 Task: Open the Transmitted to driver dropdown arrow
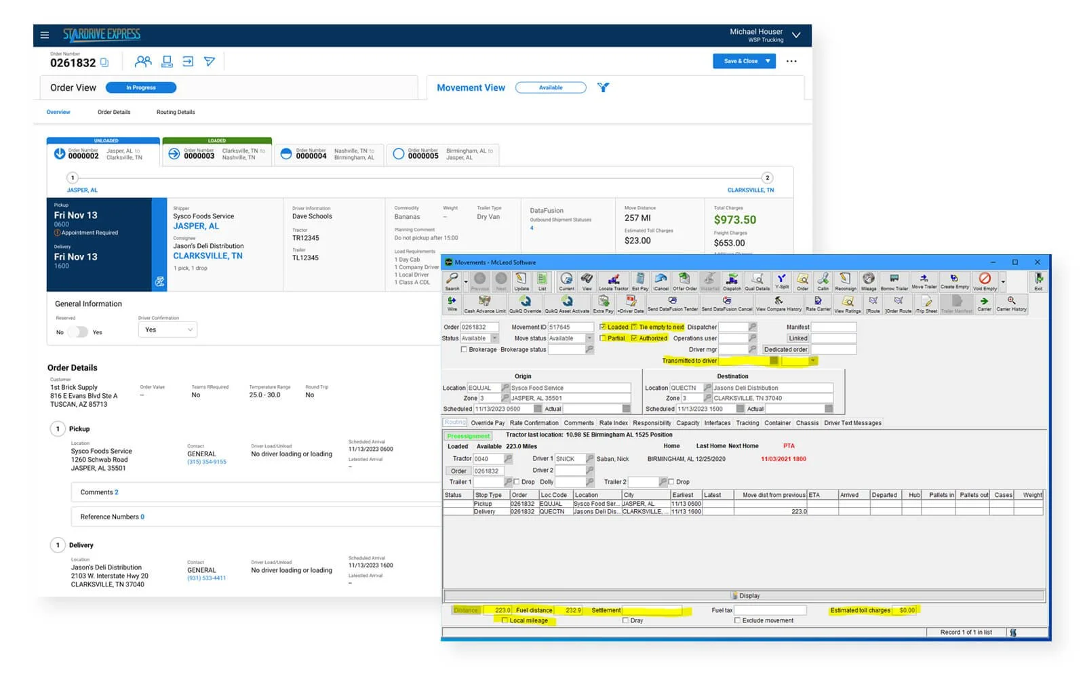click(812, 361)
